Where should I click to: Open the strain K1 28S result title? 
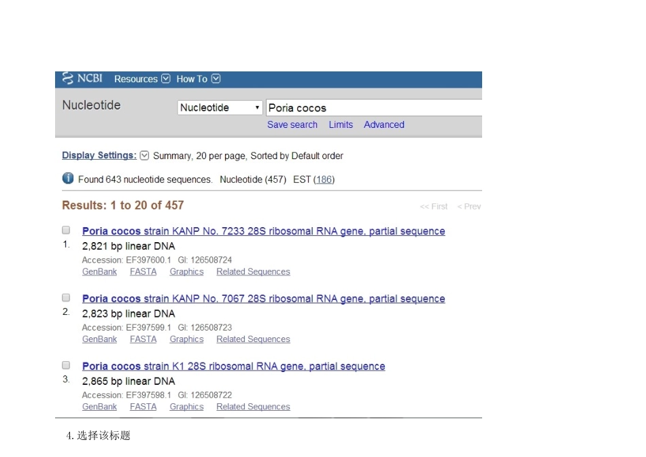234,367
